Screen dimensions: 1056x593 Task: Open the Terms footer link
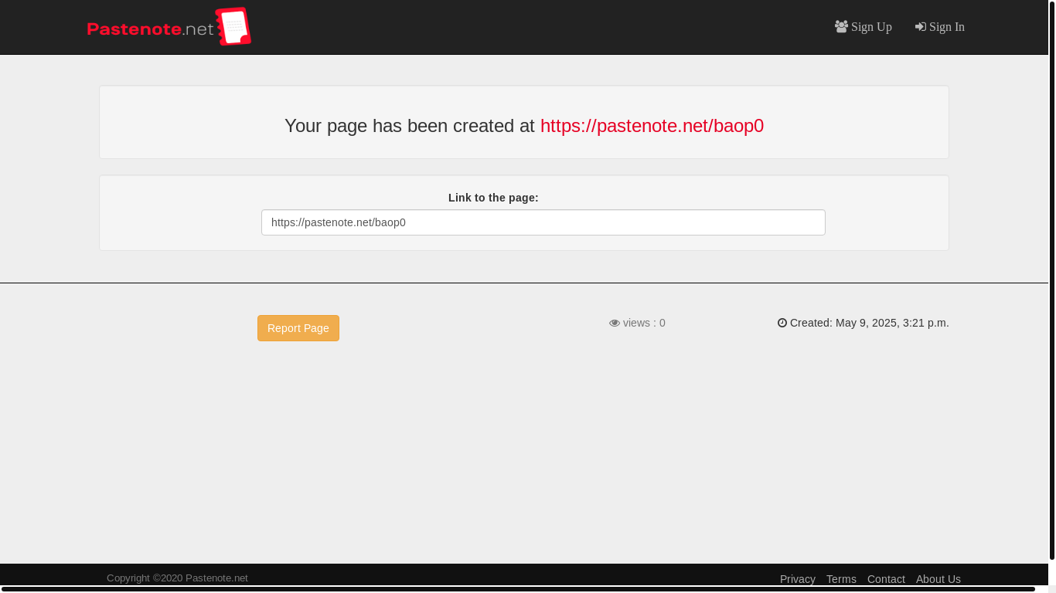click(841, 579)
